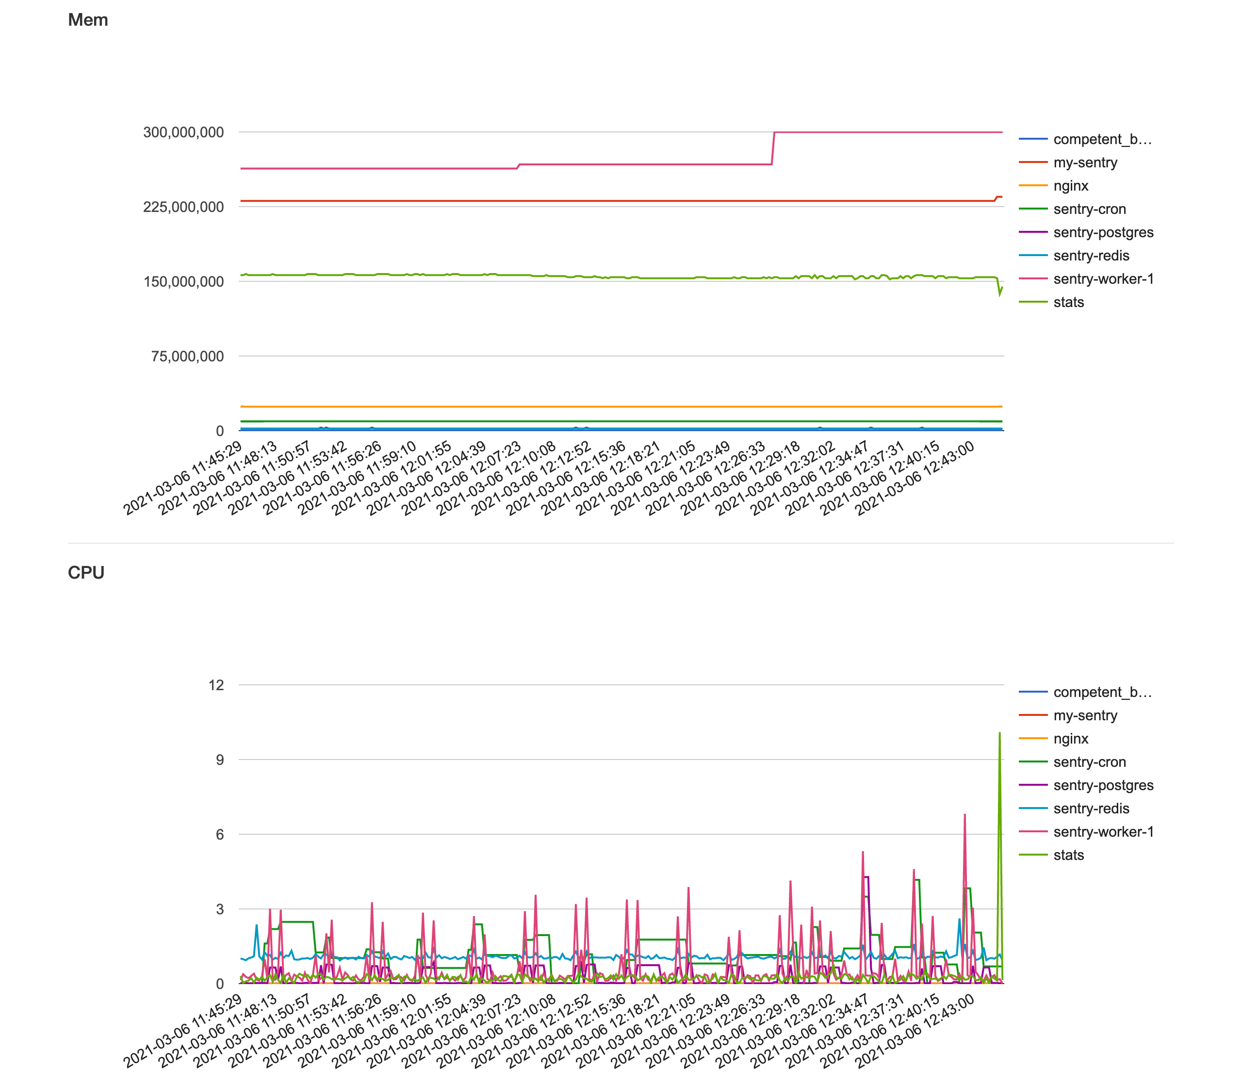Click the Mem chart heading
The height and width of the screenshot is (1085, 1242).
[88, 20]
